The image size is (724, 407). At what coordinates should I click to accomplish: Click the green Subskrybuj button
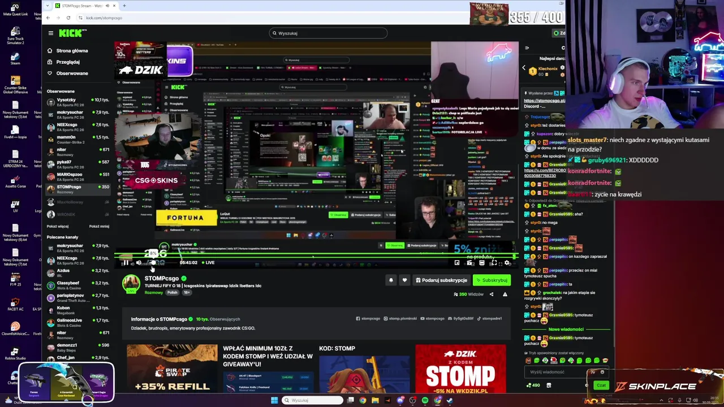[492, 280]
